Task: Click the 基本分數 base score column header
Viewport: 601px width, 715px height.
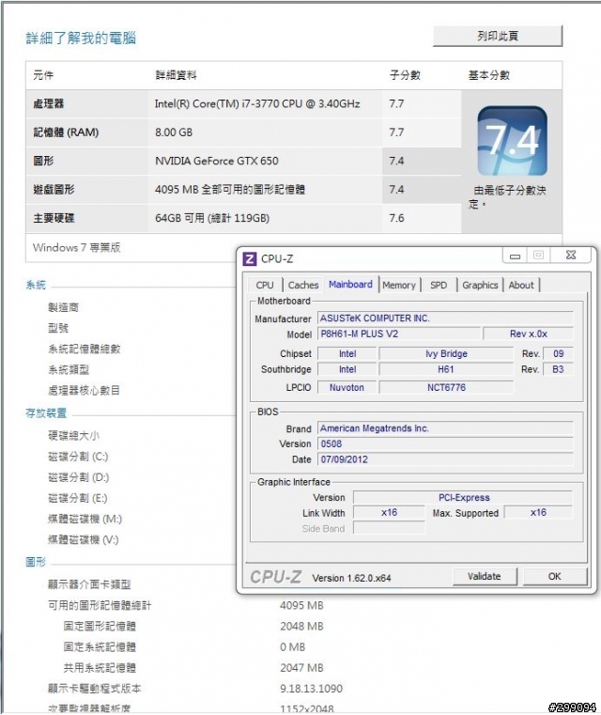Action: pyautogui.click(x=489, y=75)
